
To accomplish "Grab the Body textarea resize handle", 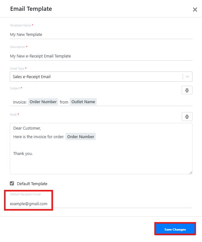I will [191, 173].
